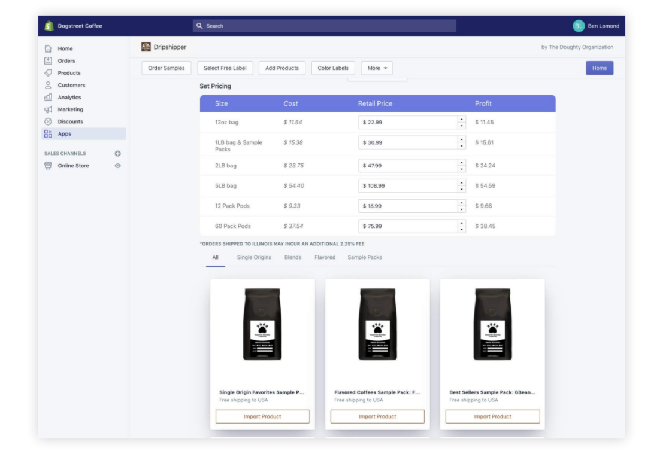Click Order Samples button
666x463 pixels.
[166, 68]
